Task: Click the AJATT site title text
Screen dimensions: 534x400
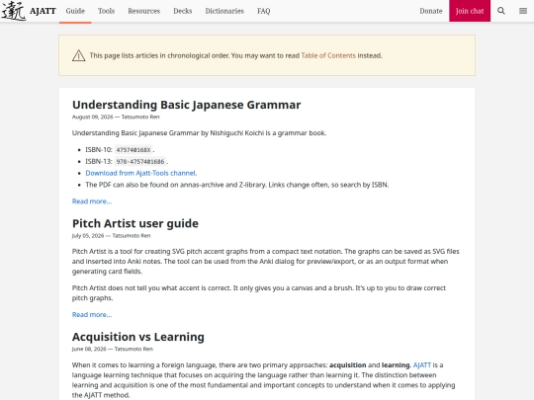Action: coord(43,11)
